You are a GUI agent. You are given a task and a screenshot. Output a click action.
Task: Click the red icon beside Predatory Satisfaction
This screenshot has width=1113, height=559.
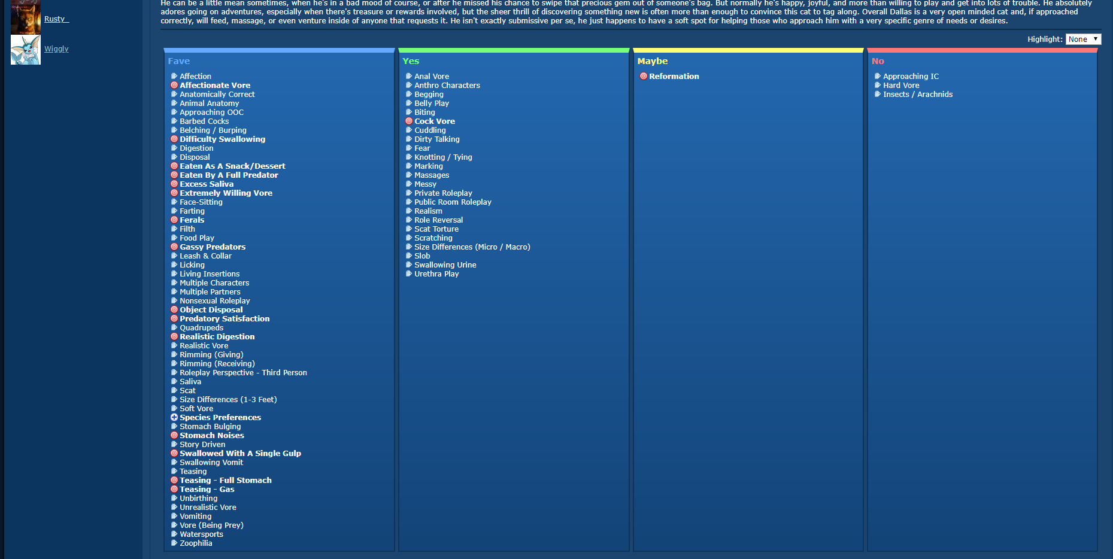(x=174, y=318)
